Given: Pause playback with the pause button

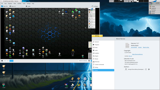Looking at the screenshot, I should coord(2,61).
